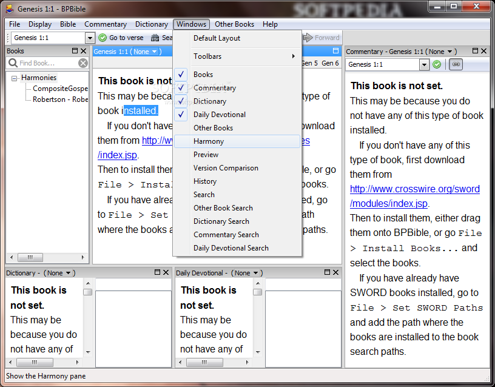Enable Other Books pane in Windows menu
Viewport: 495px width, 387px height.
point(237,128)
